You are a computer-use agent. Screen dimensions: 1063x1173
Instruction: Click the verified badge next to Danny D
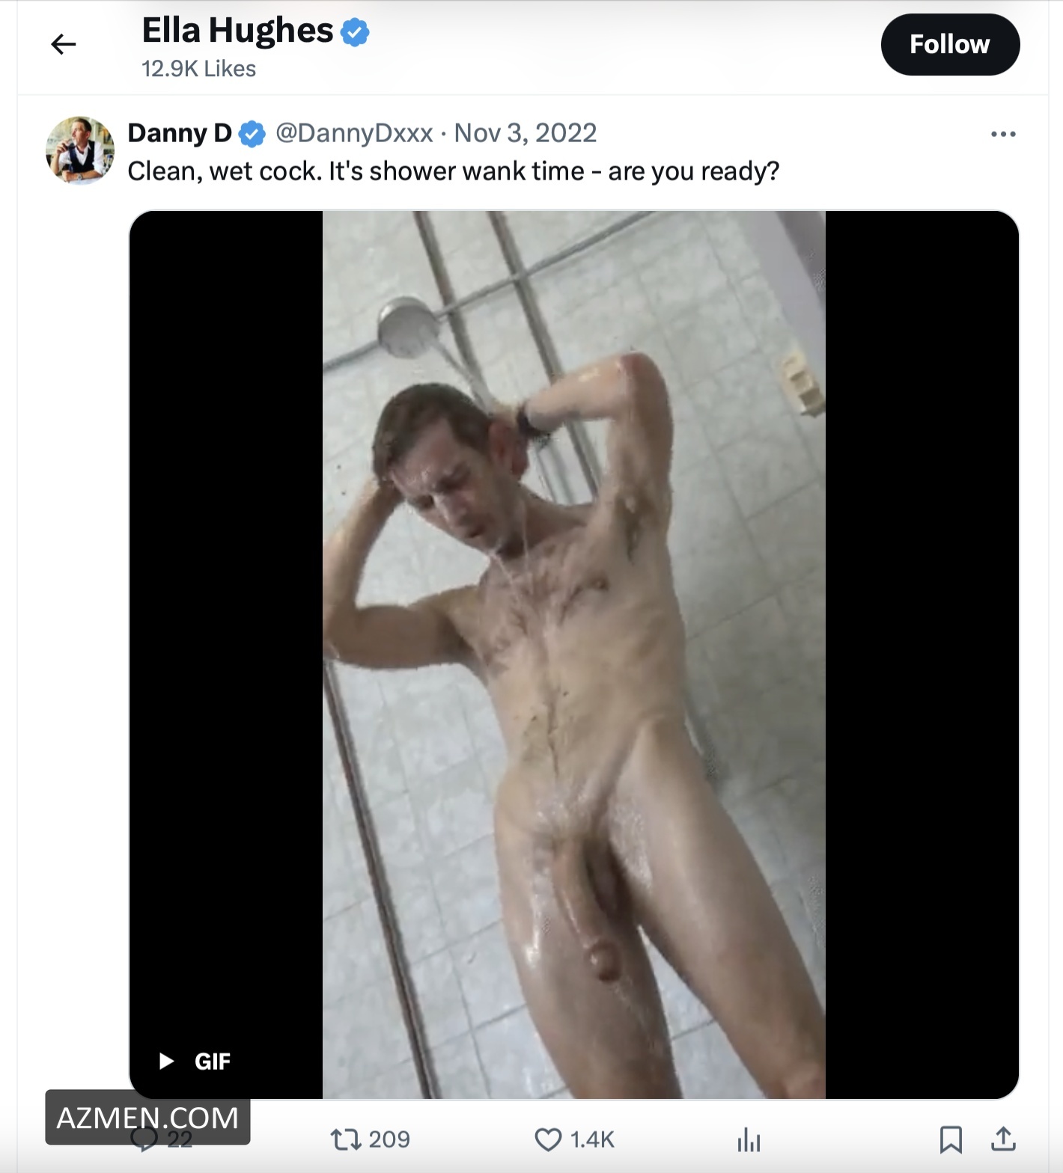(252, 134)
